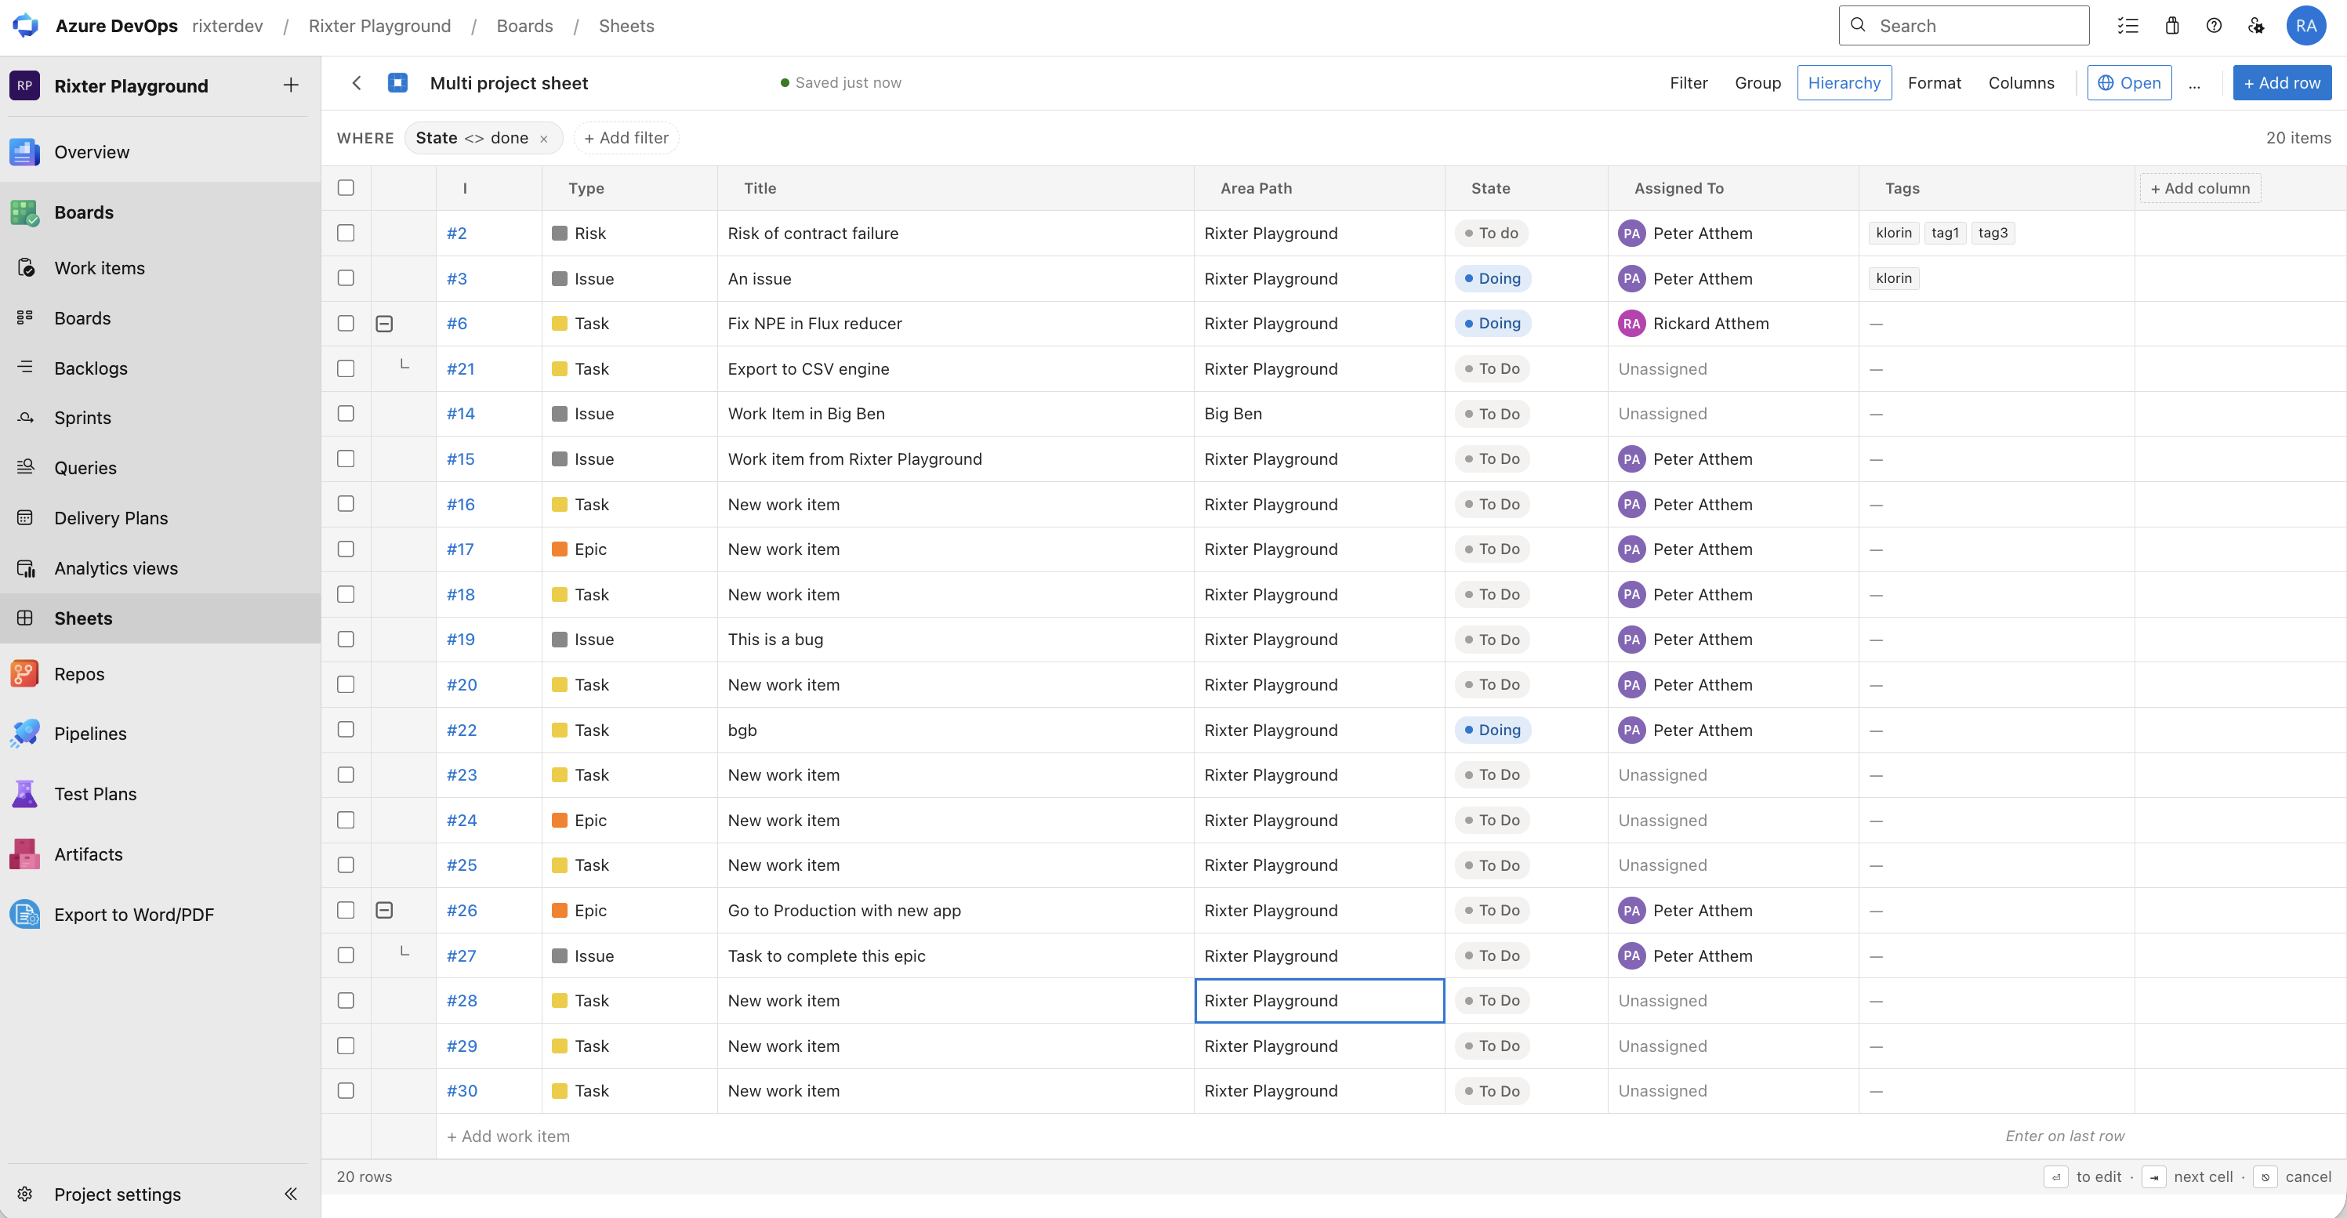Image resolution: width=2347 pixels, height=1218 pixels.
Task: Open Test Plans in the sidebar
Action: (161, 793)
